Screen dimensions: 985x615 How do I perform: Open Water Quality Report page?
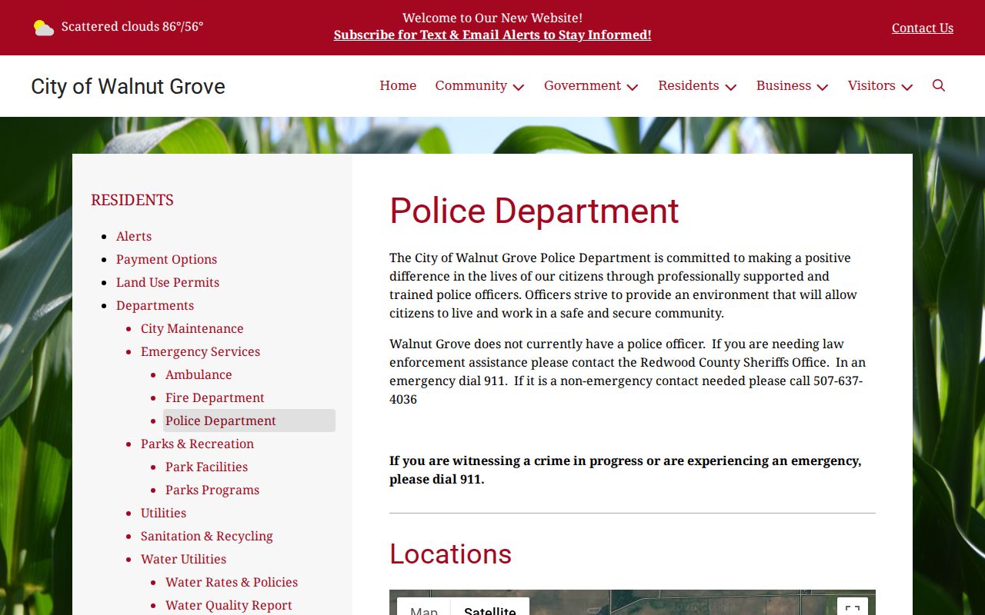229,605
